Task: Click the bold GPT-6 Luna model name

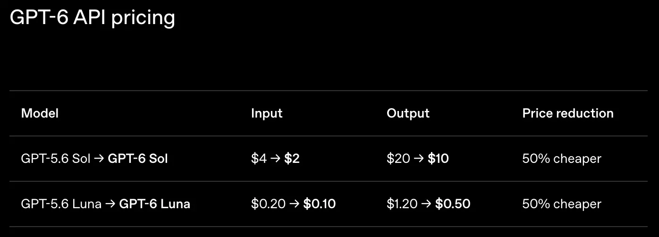Action: (154, 204)
